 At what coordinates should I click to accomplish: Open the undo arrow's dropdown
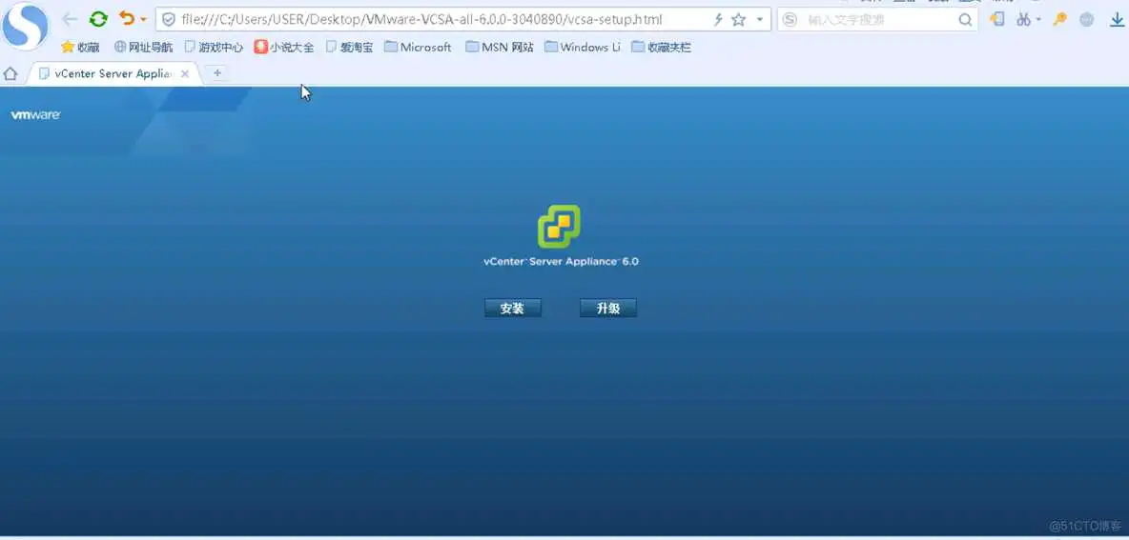[143, 19]
